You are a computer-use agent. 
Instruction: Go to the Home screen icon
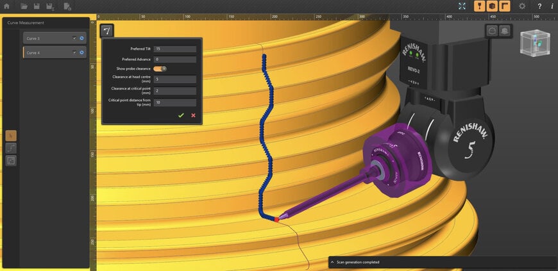(x=6, y=6)
